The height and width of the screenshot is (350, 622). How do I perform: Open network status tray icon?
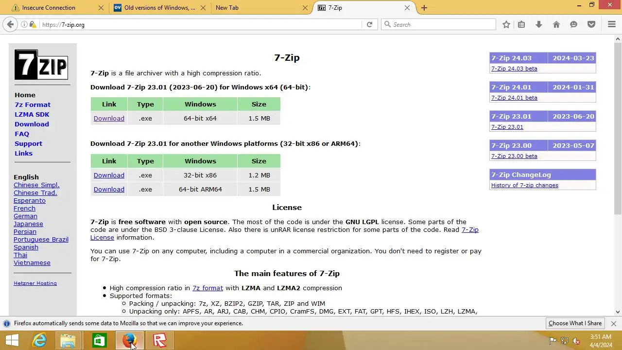tap(565, 341)
